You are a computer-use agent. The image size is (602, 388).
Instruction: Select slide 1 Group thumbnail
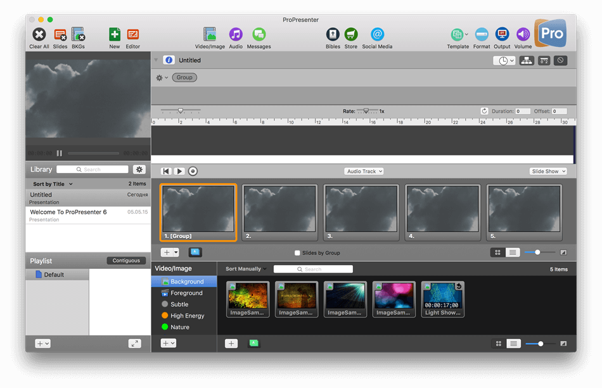198,212
